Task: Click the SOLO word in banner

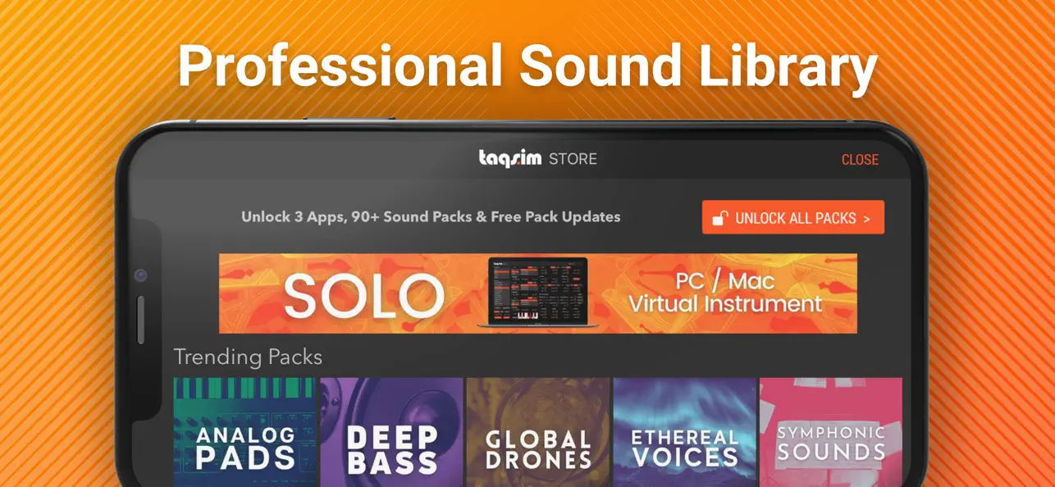Action: click(363, 295)
